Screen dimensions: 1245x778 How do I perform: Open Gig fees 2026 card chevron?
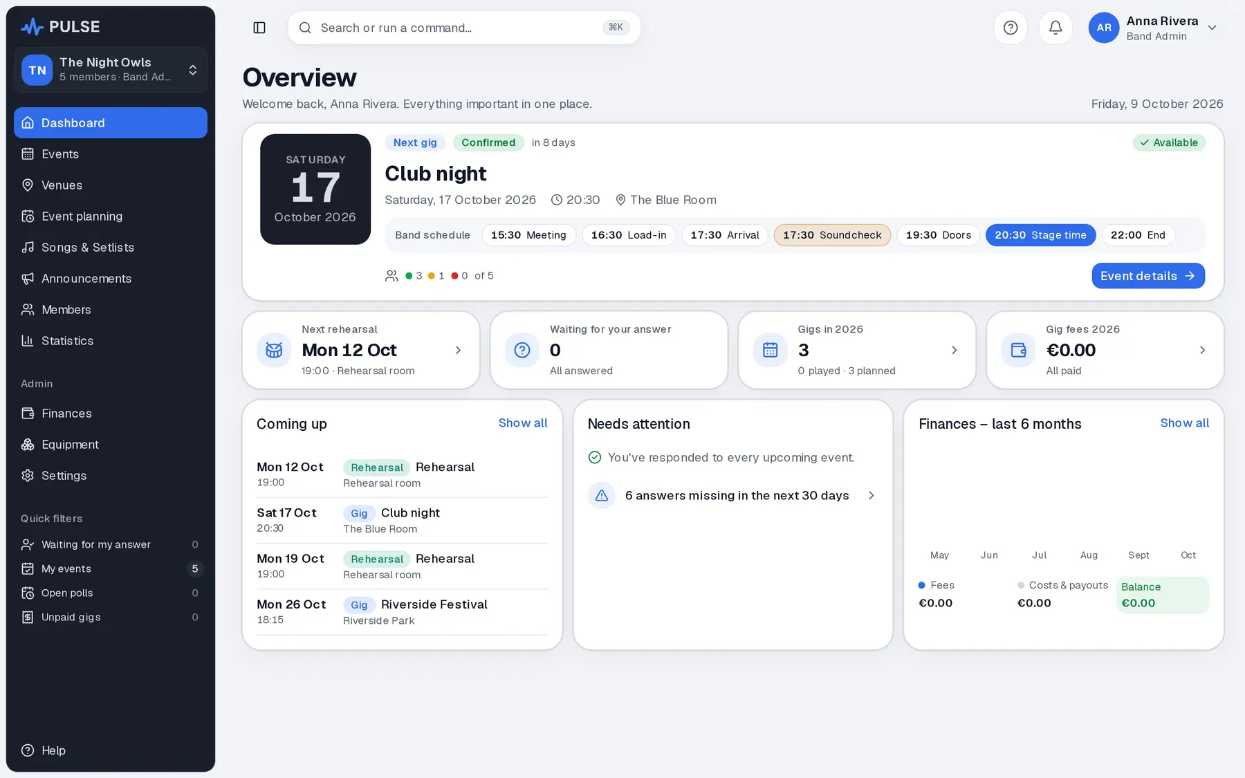pos(1202,350)
